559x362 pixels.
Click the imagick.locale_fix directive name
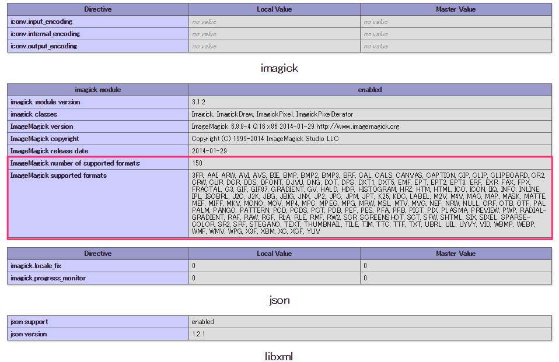pos(36,266)
